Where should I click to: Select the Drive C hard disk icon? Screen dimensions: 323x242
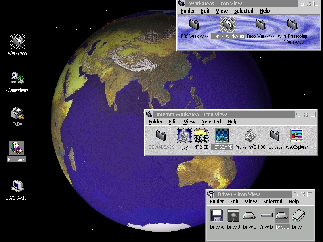click(x=249, y=216)
